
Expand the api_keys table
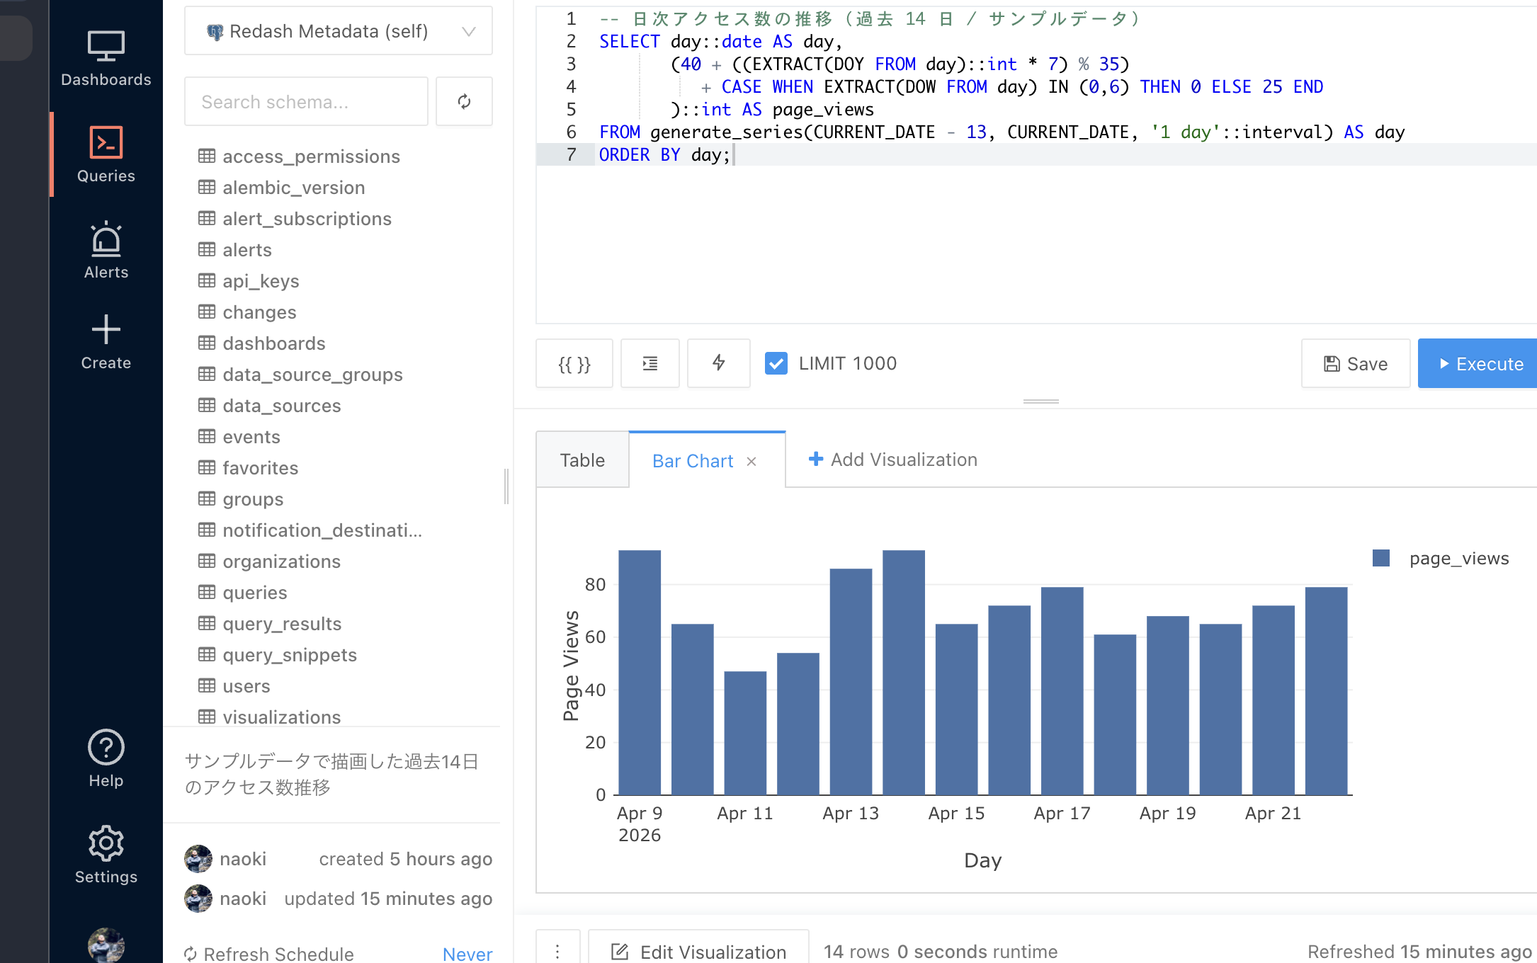coord(261,281)
